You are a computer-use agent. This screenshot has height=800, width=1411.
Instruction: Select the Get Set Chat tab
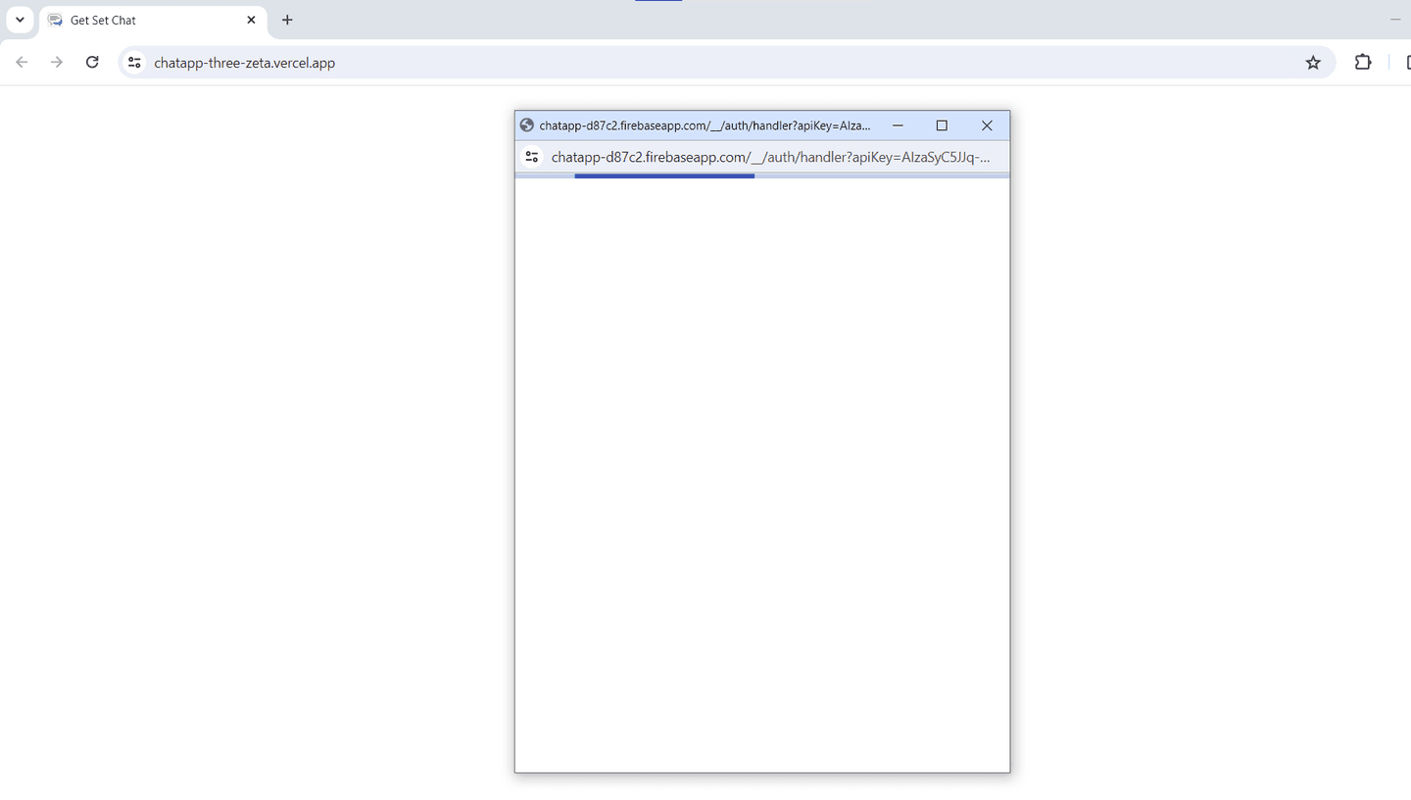click(153, 20)
